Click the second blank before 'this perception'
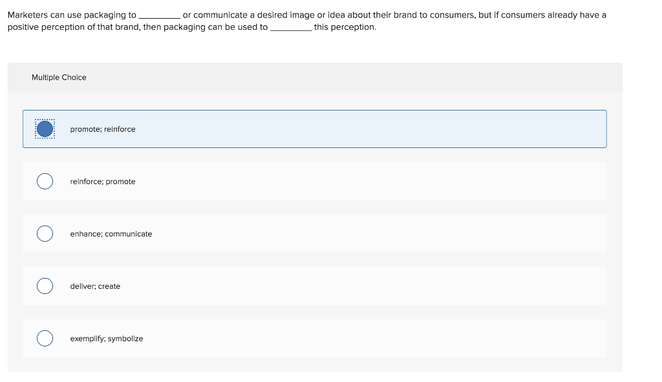 coord(290,28)
